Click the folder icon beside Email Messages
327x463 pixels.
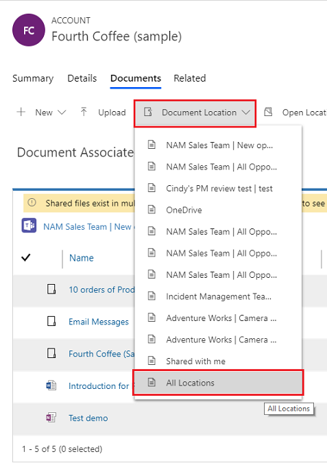(x=51, y=321)
